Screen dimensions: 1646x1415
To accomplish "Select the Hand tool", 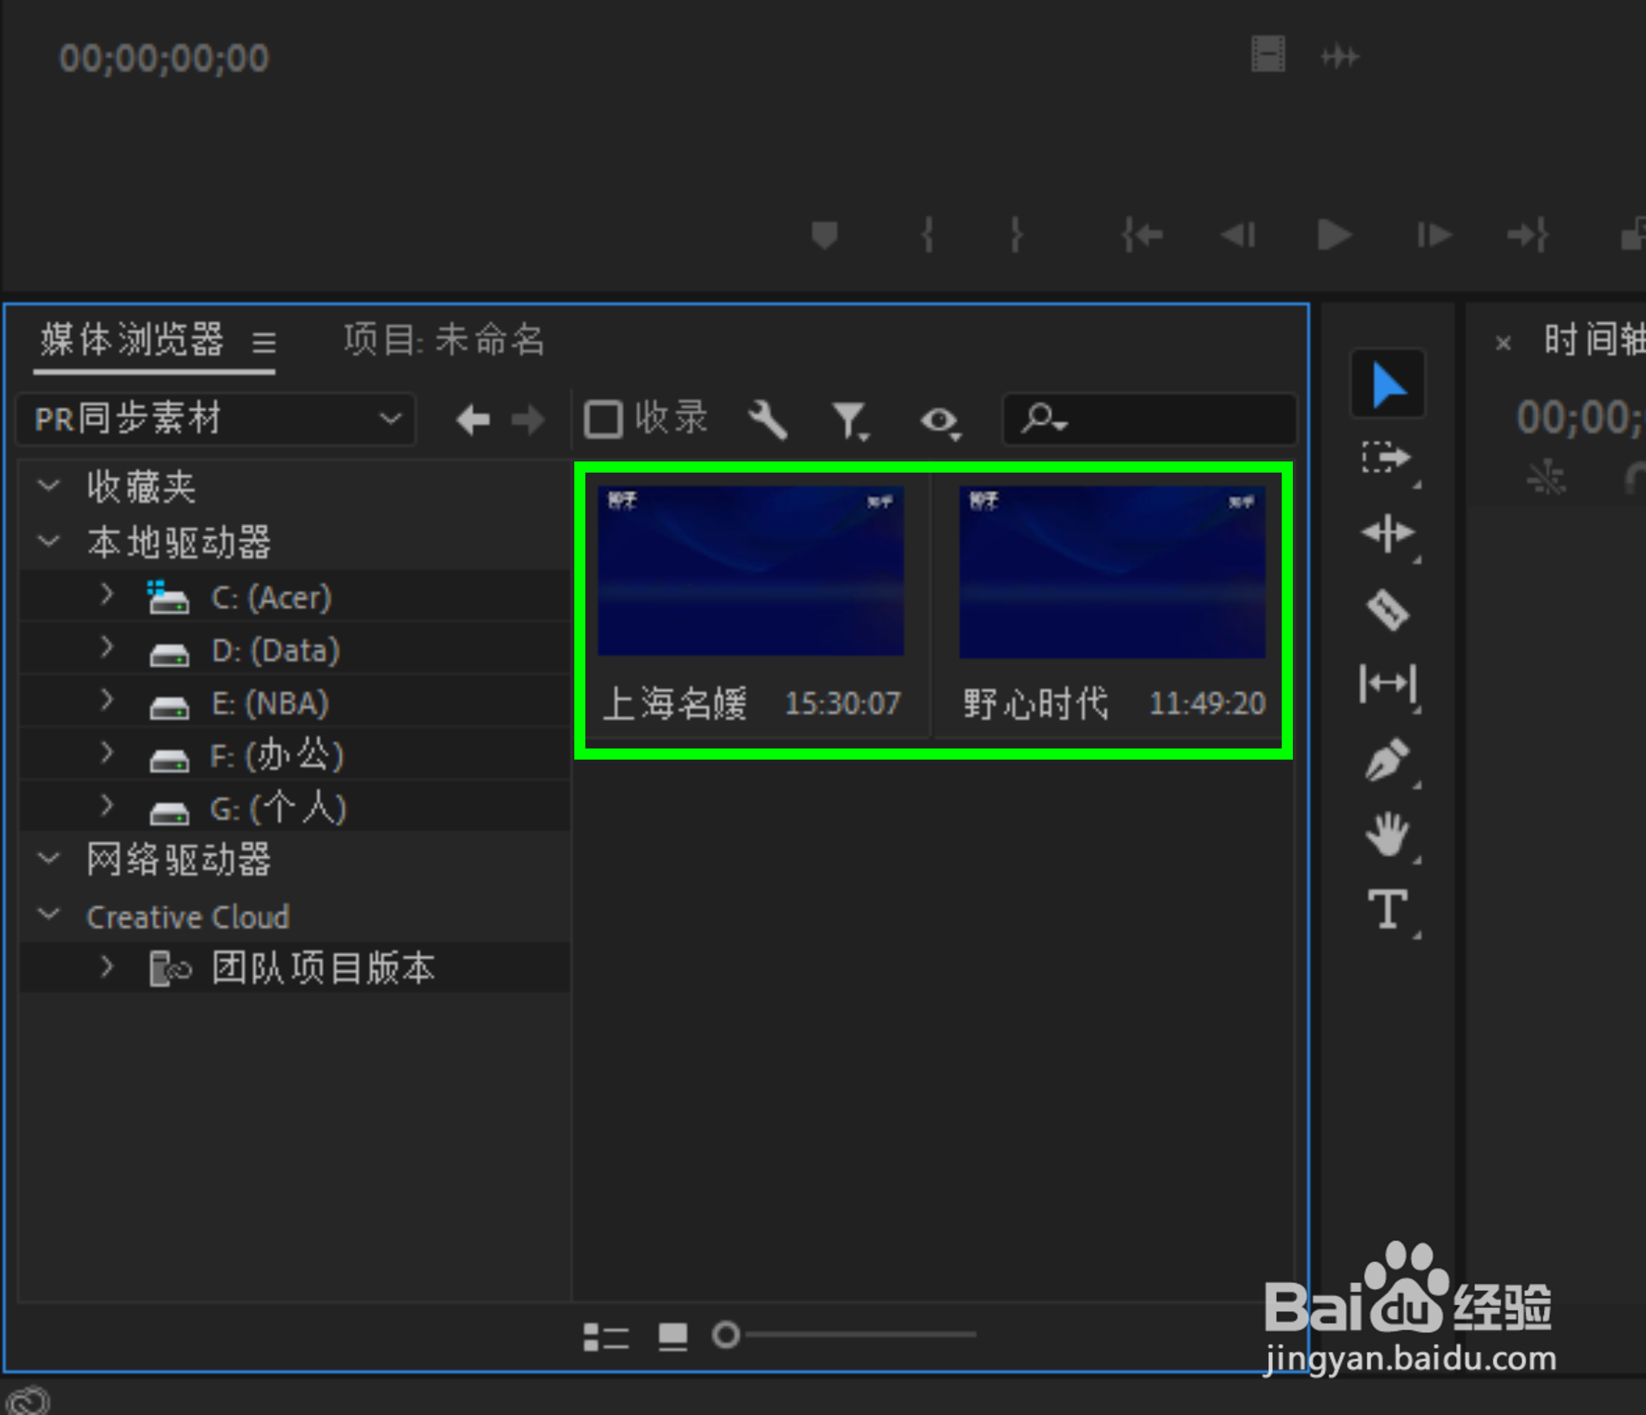I will (x=1387, y=834).
